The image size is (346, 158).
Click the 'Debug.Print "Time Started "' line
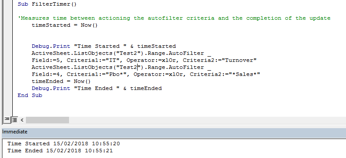click(104, 46)
